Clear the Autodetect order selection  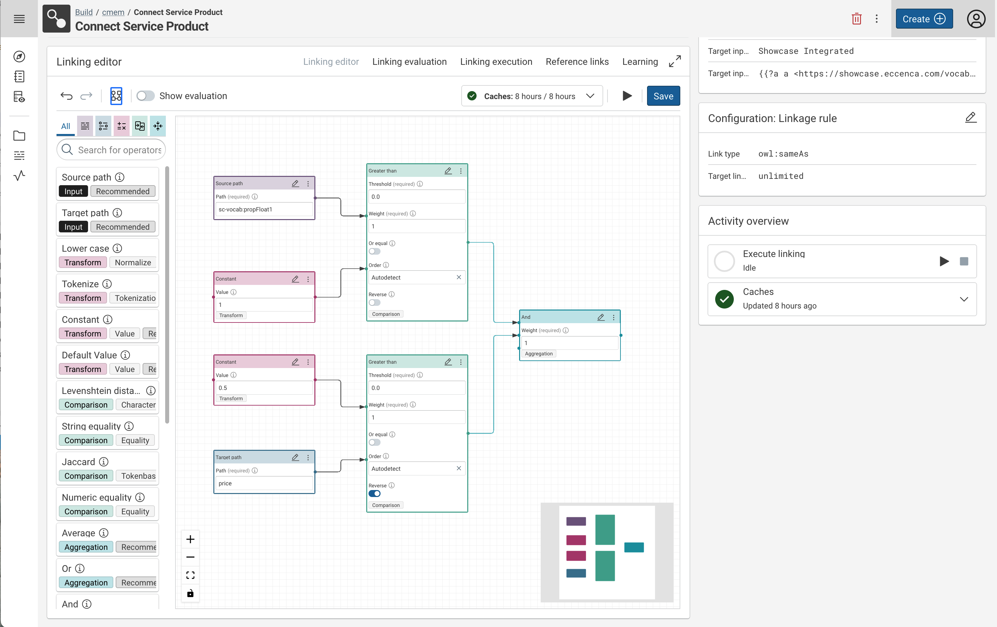(x=459, y=277)
